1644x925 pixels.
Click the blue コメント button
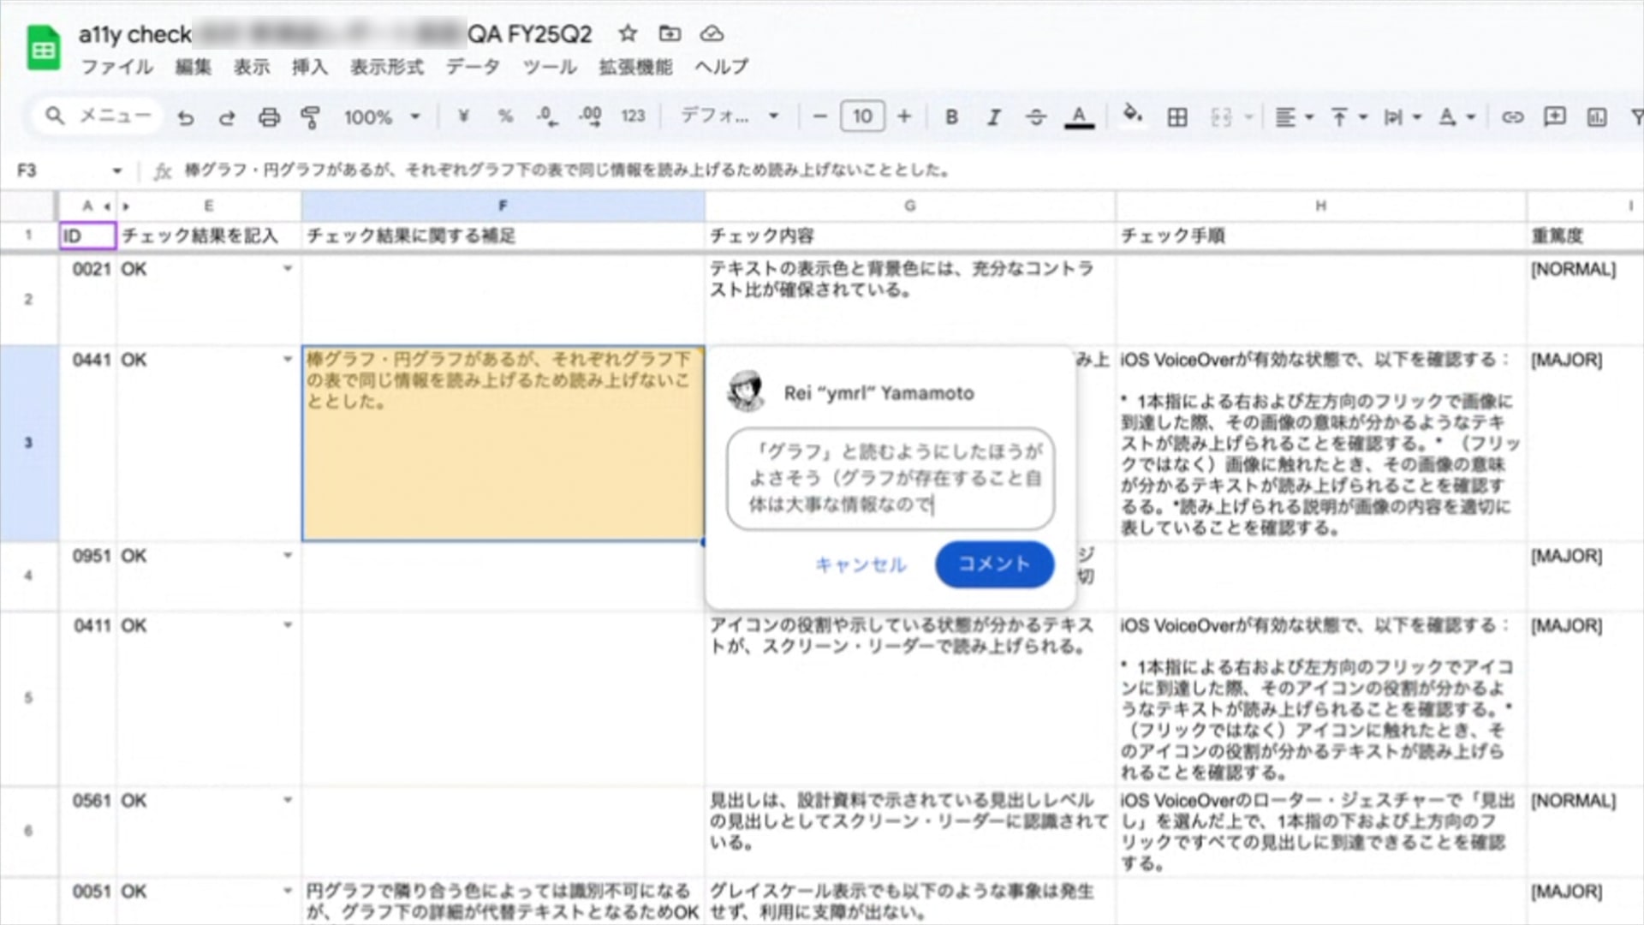click(x=993, y=564)
